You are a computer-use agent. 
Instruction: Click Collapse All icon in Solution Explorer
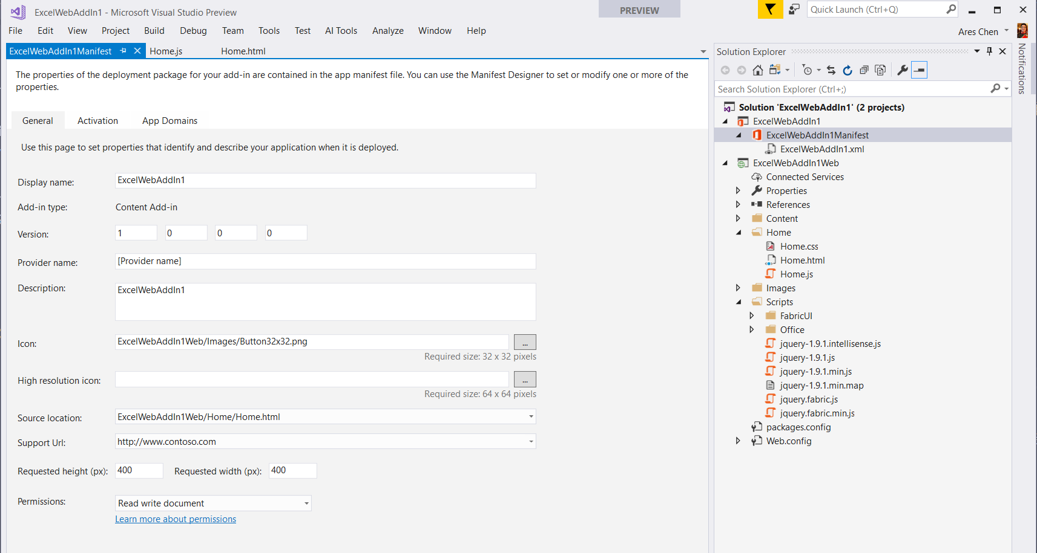click(864, 70)
